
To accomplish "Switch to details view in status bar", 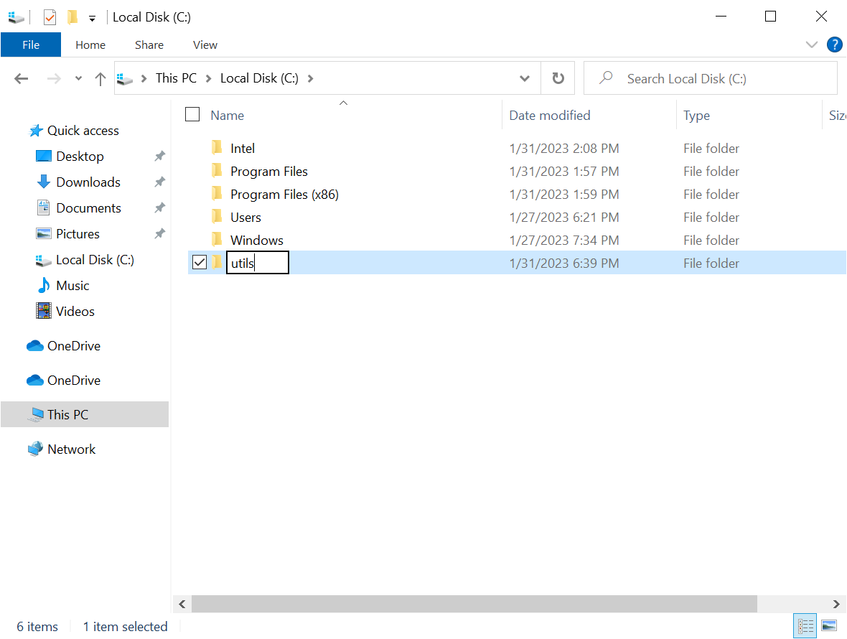I will coord(805,625).
